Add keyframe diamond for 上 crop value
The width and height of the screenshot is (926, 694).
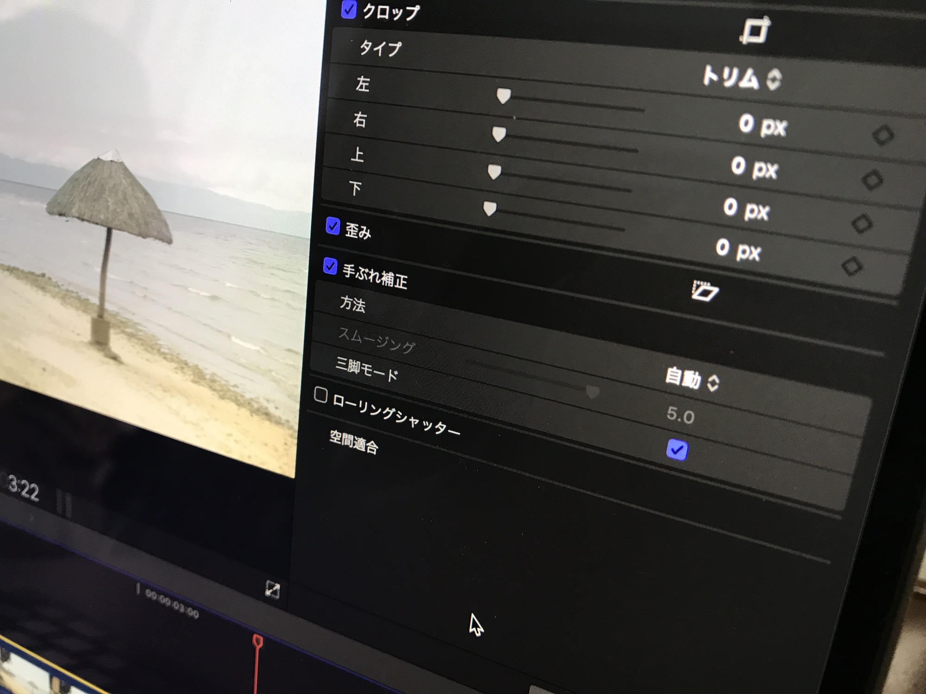(x=862, y=224)
